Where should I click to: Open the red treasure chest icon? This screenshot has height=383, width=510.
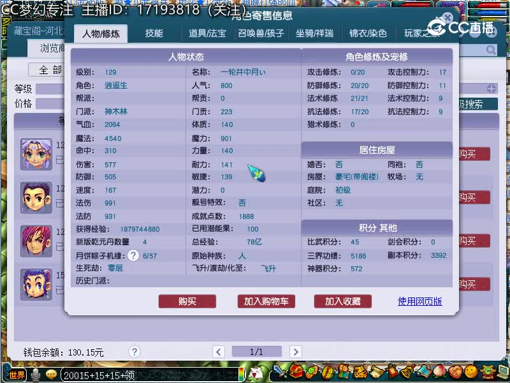[x=296, y=372]
